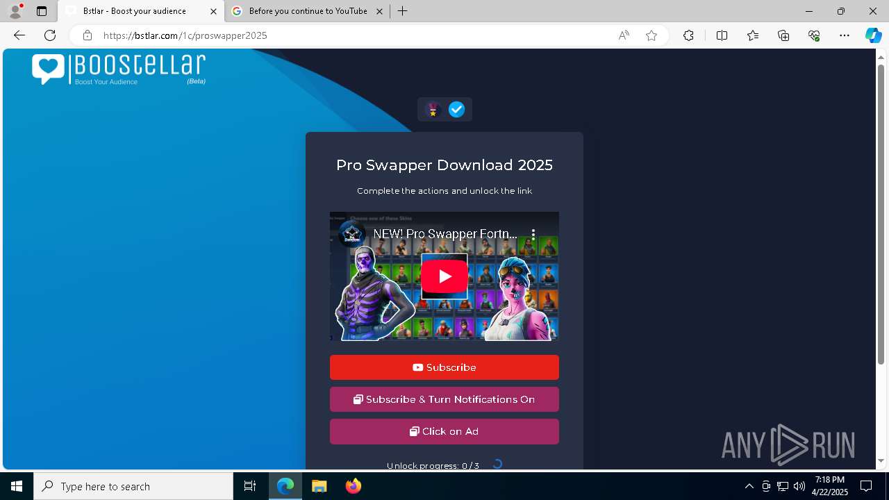Click the page vertical scrollbar thumb
The width and height of the screenshot is (889, 500).
pyautogui.click(x=881, y=214)
